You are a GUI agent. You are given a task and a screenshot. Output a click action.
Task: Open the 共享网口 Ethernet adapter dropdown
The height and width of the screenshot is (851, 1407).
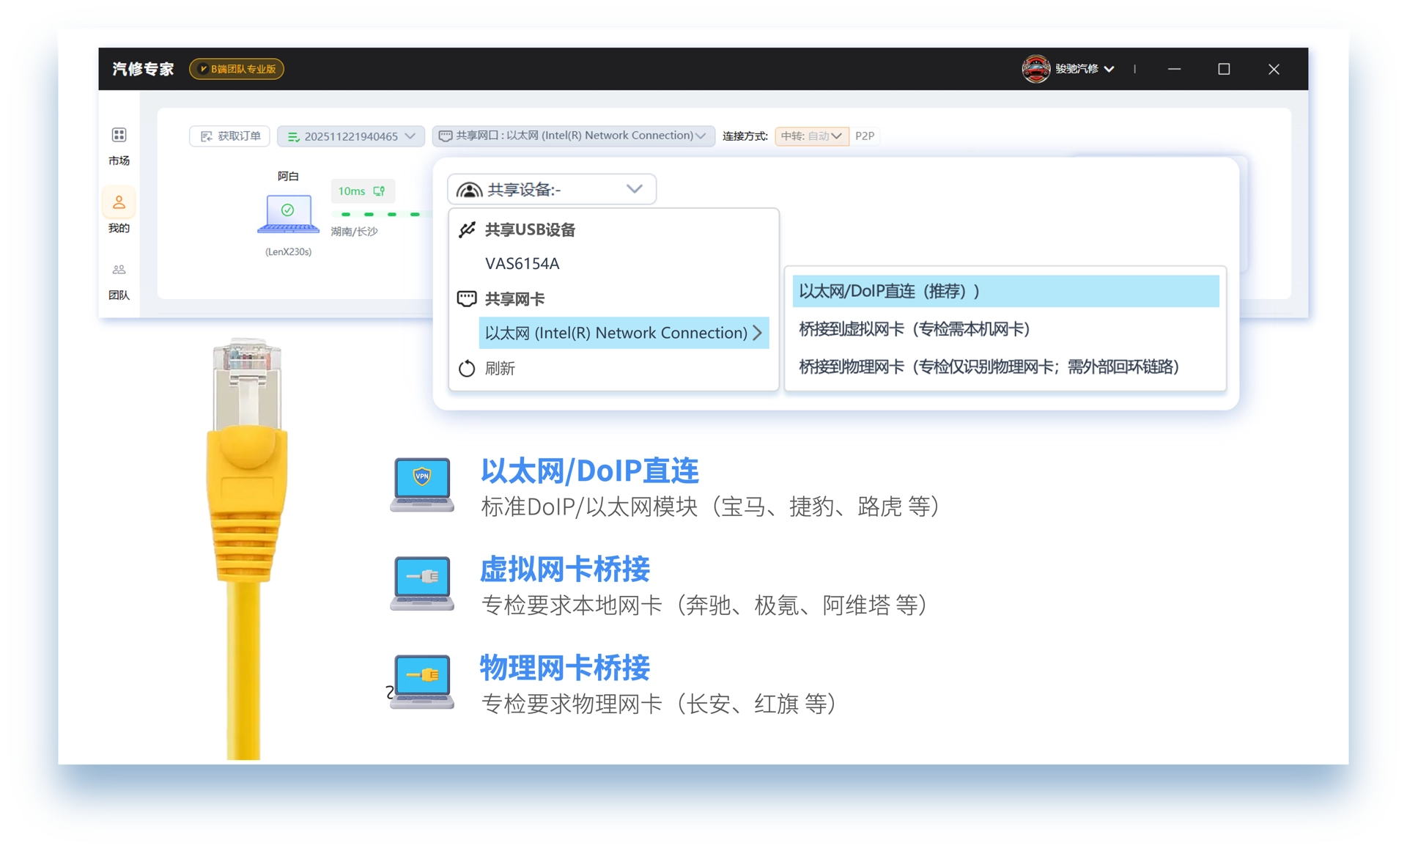573,136
